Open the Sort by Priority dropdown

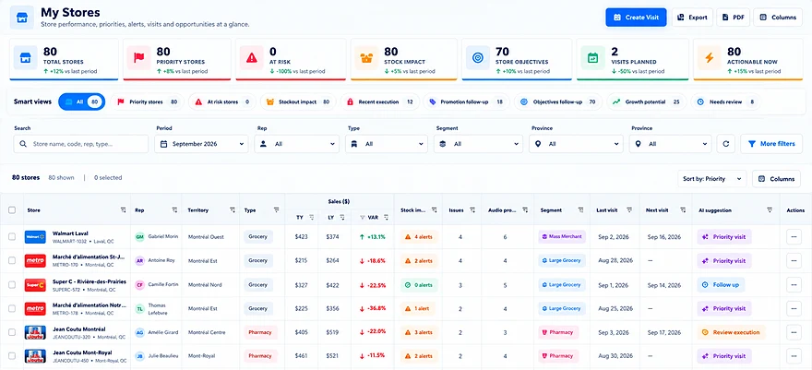[711, 178]
